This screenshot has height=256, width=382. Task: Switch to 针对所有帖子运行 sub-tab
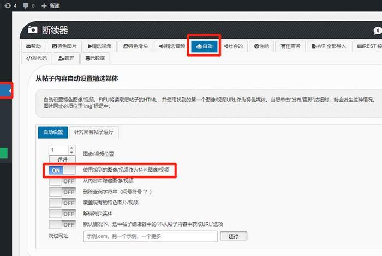coord(94,132)
